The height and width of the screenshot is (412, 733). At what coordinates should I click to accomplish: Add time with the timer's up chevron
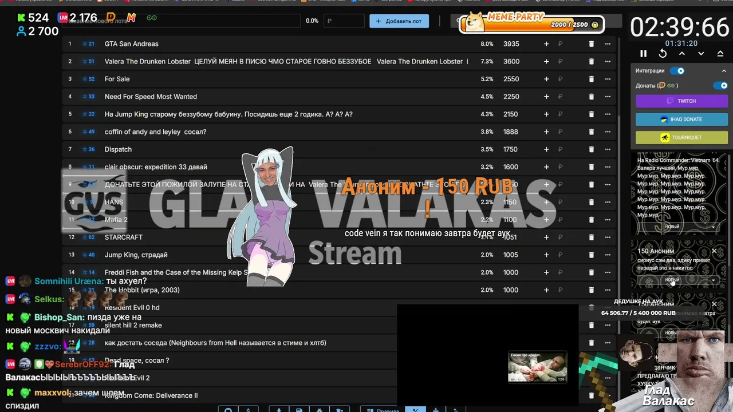click(682, 53)
